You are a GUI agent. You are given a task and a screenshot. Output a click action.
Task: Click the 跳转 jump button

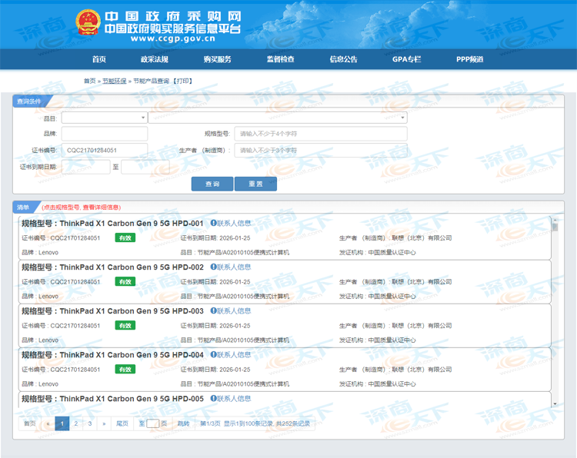[183, 423]
